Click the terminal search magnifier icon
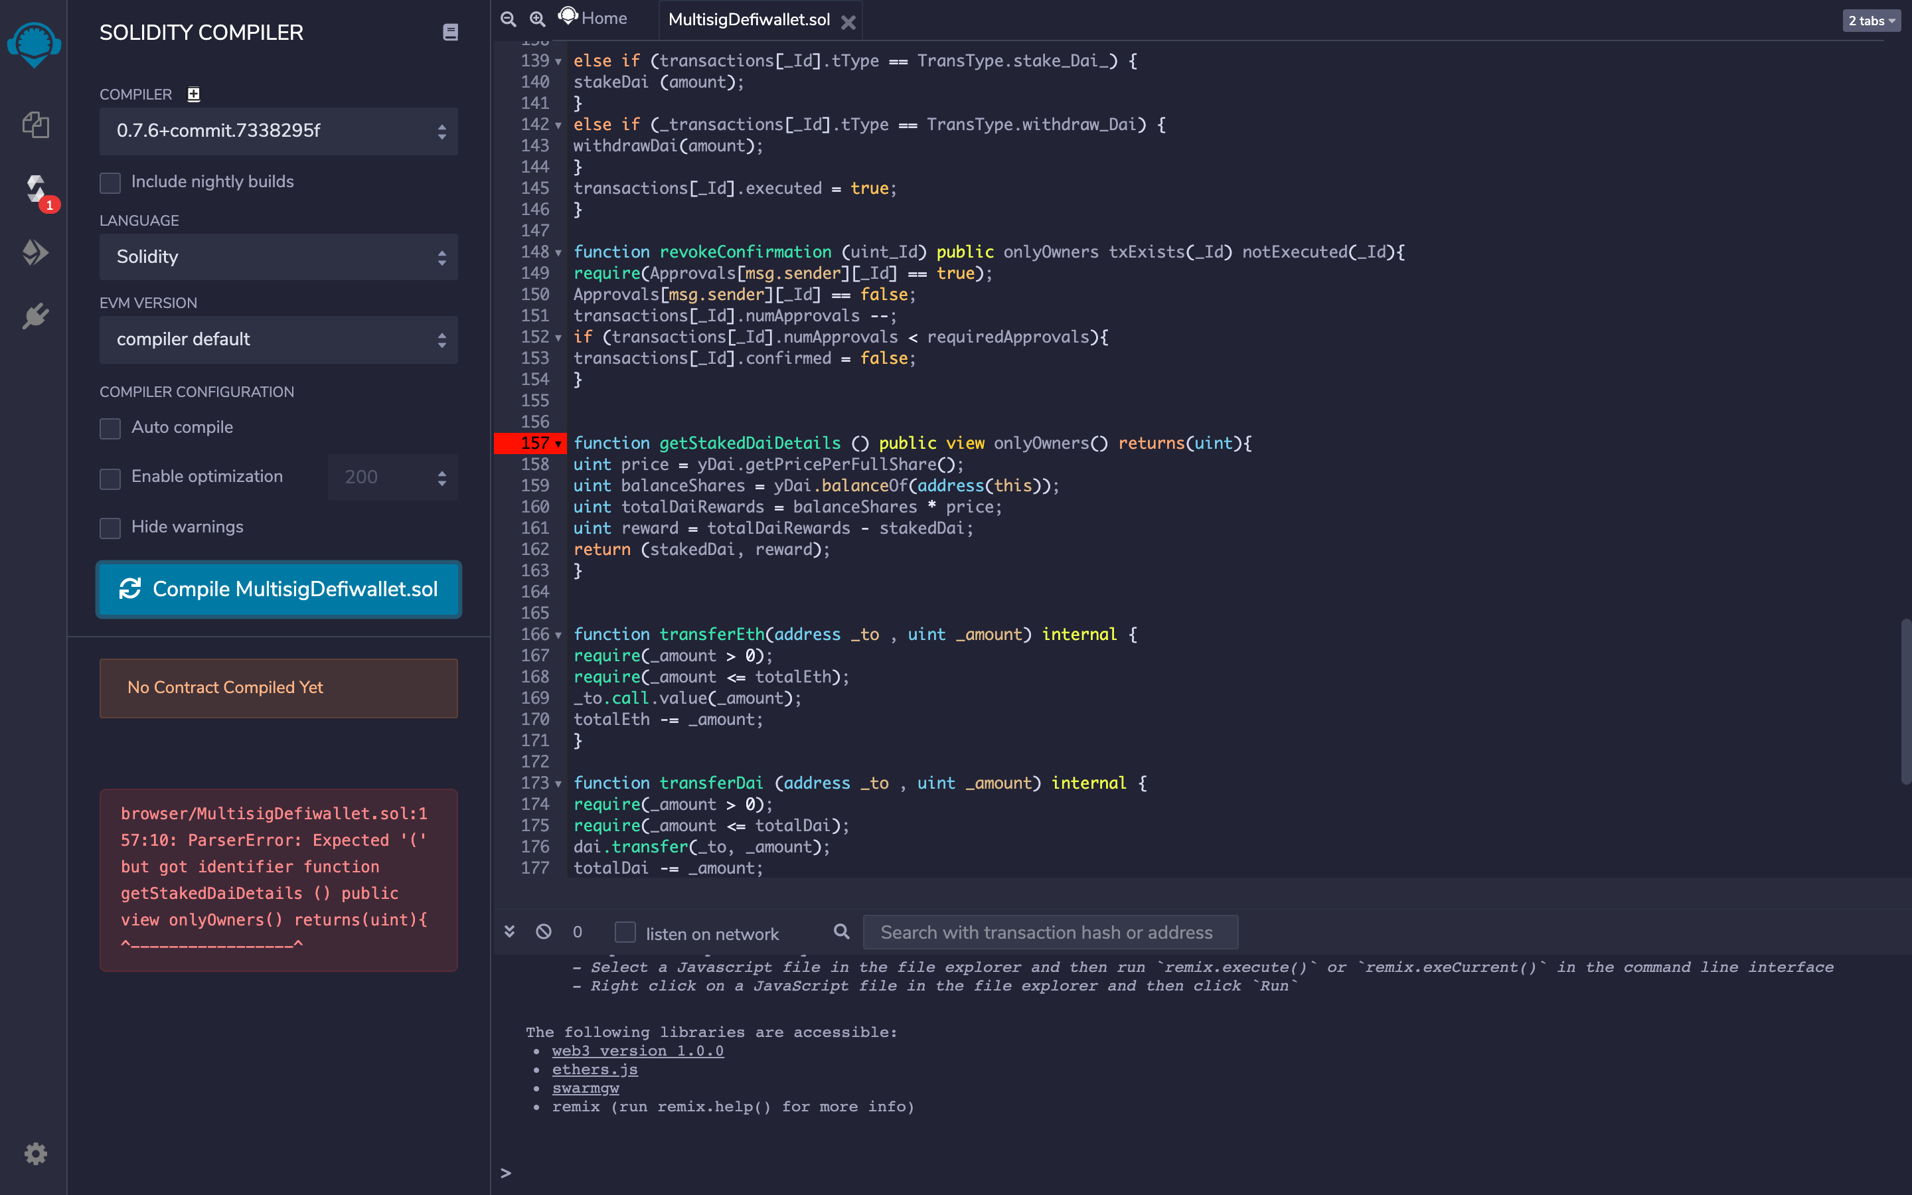The height and width of the screenshot is (1195, 1912). click(842, 932)
